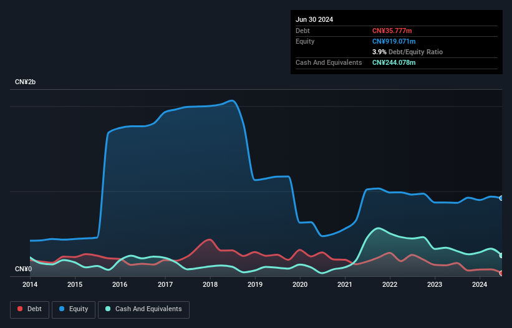
Task: Click the 2014 x-axis label
Action: [x=30, y=284]
